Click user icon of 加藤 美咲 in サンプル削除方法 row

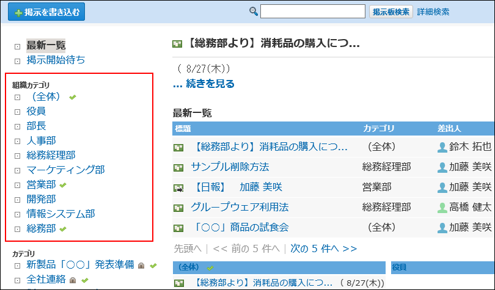pyautogui.click(x=442, y=167)
